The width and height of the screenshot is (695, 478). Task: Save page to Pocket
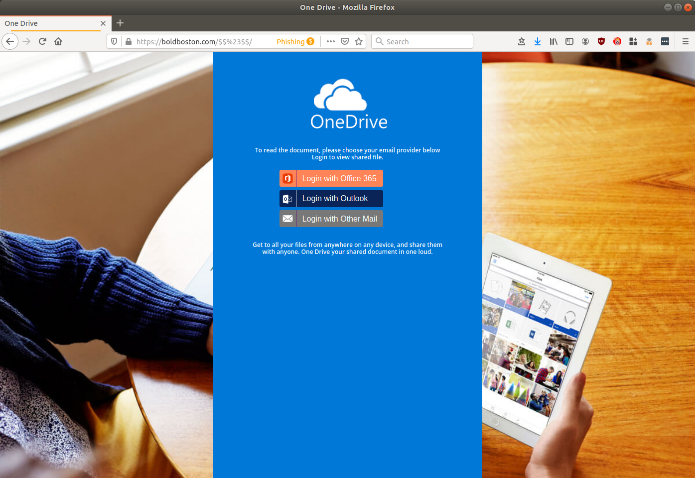(345, 41)
